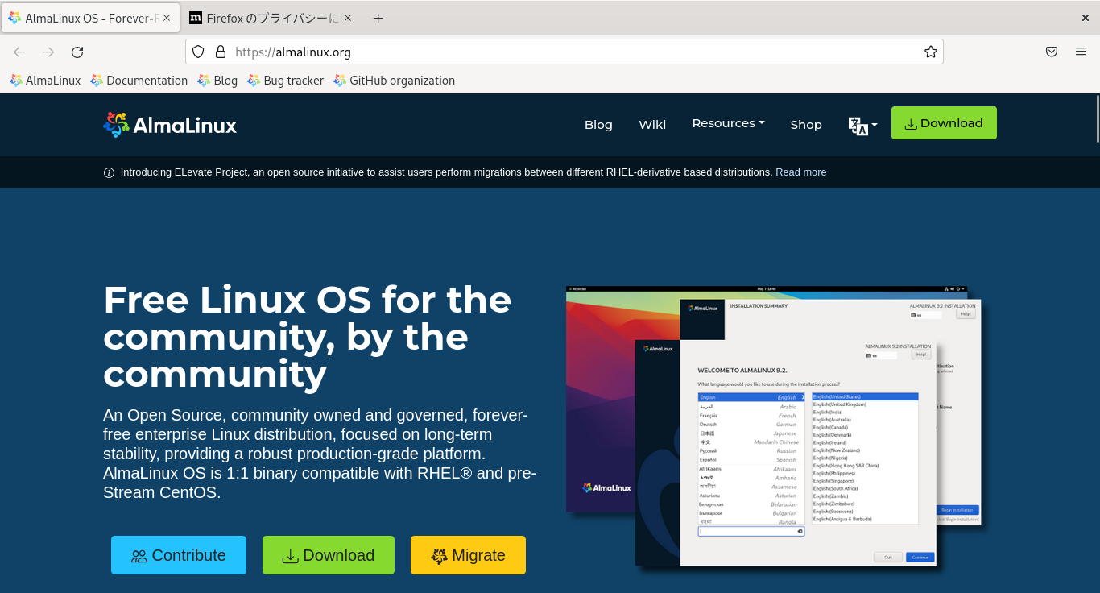Open the Documentation bookmark
Image resolution: width=1100 pixels, height=593 pixels.
(x=139, y=81)
